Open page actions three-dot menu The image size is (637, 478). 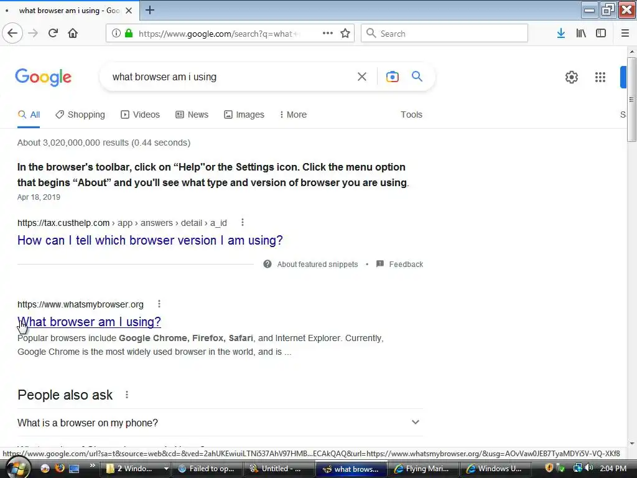coord(328,34)
